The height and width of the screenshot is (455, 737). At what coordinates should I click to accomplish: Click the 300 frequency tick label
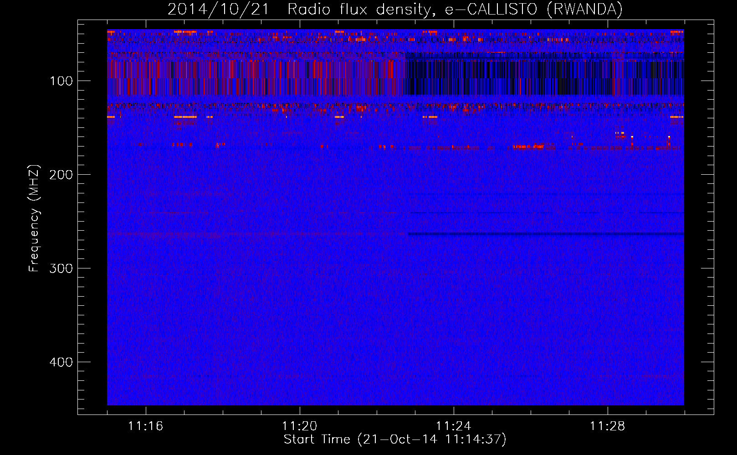pos(61,268)
